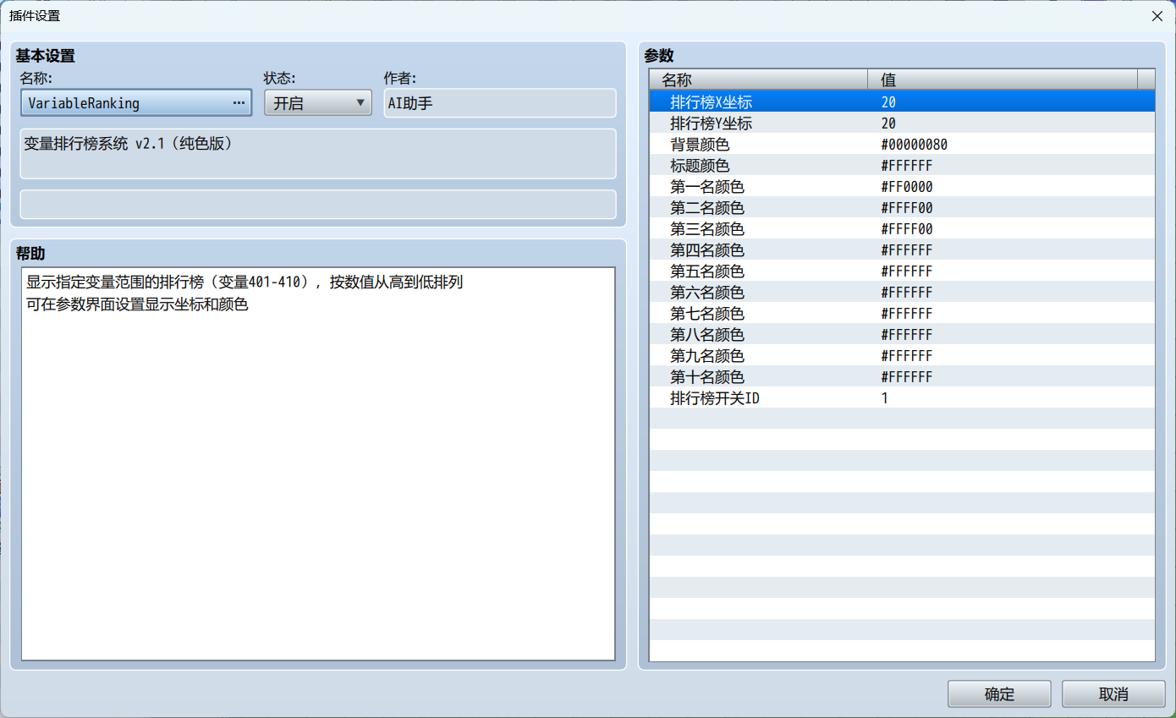Screen dimensions: 1176x718
Task: Select the 第九名颜色 parameter row
Action: 903,355
